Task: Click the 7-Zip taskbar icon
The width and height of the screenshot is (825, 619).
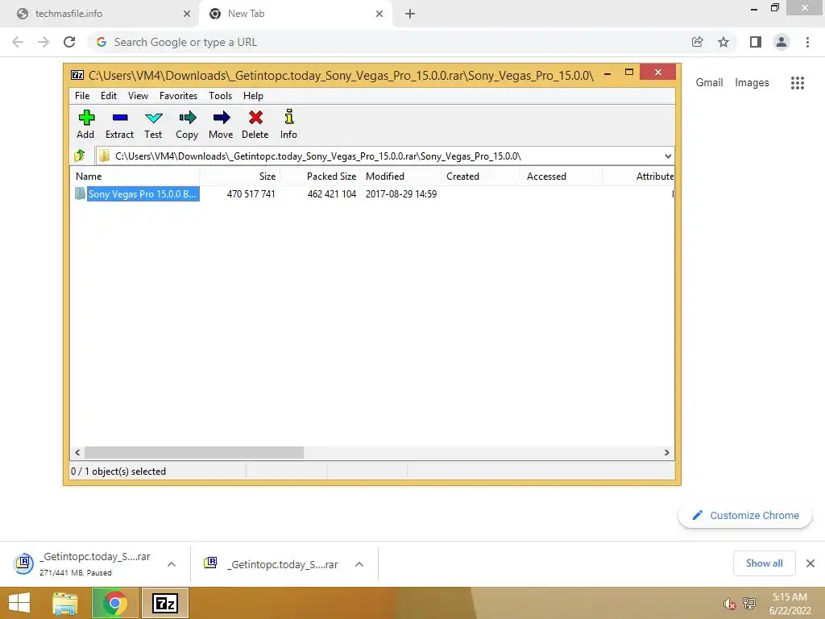Action: (164, 603)
